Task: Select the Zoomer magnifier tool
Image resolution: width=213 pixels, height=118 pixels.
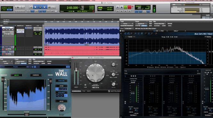Action: point(31,7)
